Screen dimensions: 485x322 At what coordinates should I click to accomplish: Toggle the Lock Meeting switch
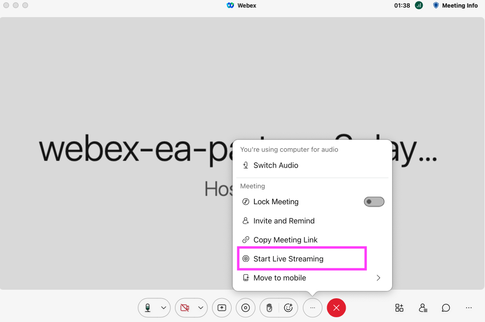click(374, 202)
